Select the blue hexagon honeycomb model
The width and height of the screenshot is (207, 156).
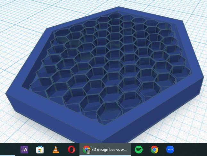(x=104, y=74)
